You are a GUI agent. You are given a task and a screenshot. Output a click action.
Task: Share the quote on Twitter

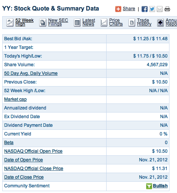pos(152,9)
